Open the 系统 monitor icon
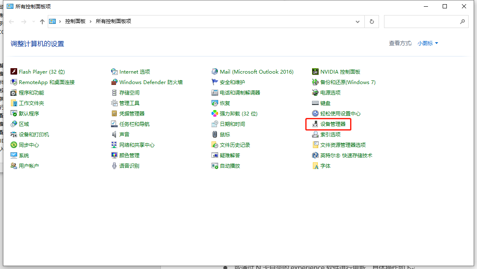477x269 pixels. click(14, 155)
